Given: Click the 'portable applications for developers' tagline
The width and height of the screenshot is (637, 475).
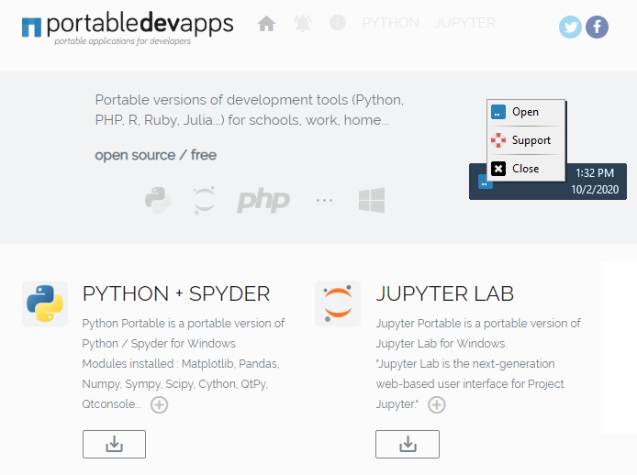Looking at the screenshot, I should 122,41.
